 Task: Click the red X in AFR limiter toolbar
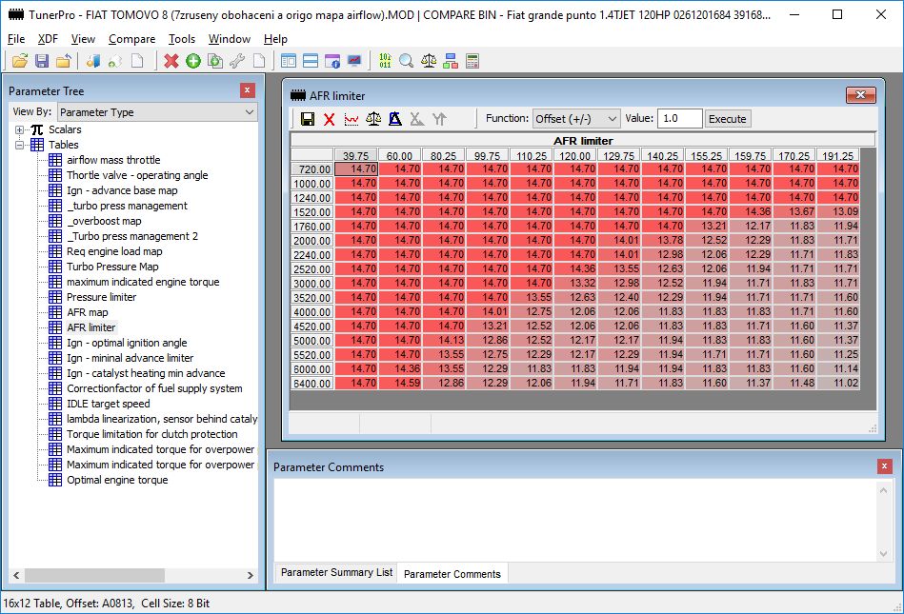[330, 119]
